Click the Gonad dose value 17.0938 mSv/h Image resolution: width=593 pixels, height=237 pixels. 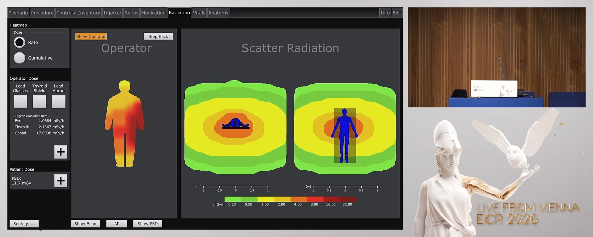point(50,133)
